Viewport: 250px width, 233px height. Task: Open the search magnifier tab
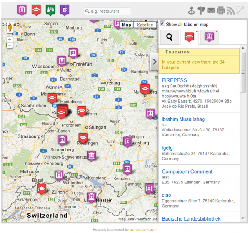169,37
